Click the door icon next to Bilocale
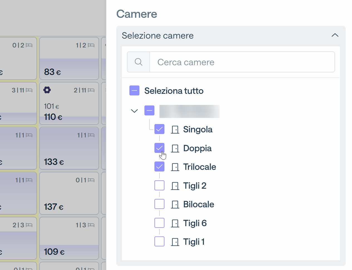Screen dimensions: 352x270 pos(175,205)
